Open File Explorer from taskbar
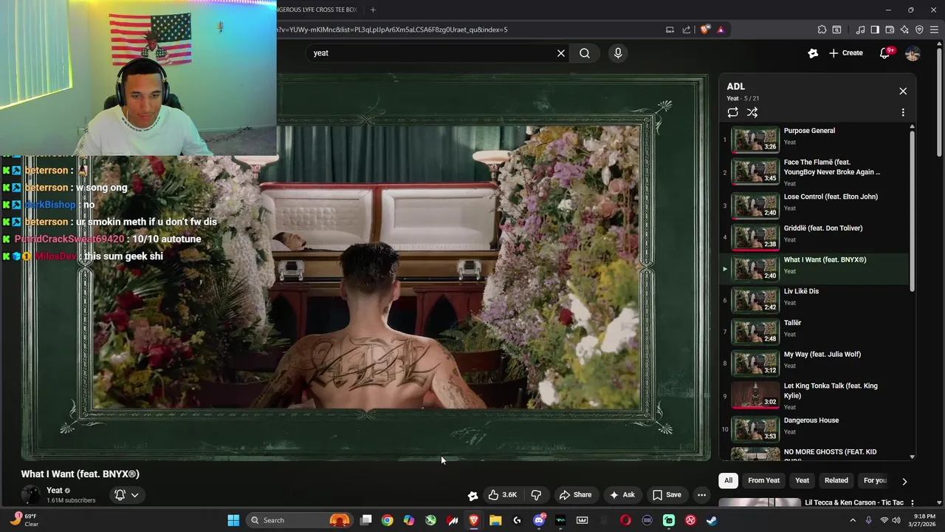 tap(495, 520)
